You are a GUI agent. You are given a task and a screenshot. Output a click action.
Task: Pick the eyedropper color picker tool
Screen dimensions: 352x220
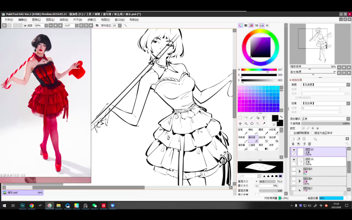point(264,123)
